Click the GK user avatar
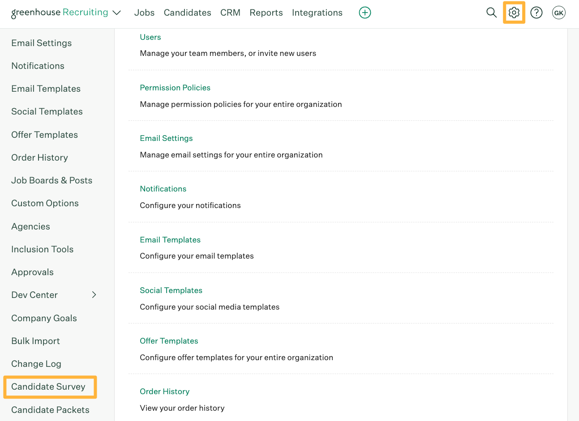579x421 pixels. click(558, 13)
